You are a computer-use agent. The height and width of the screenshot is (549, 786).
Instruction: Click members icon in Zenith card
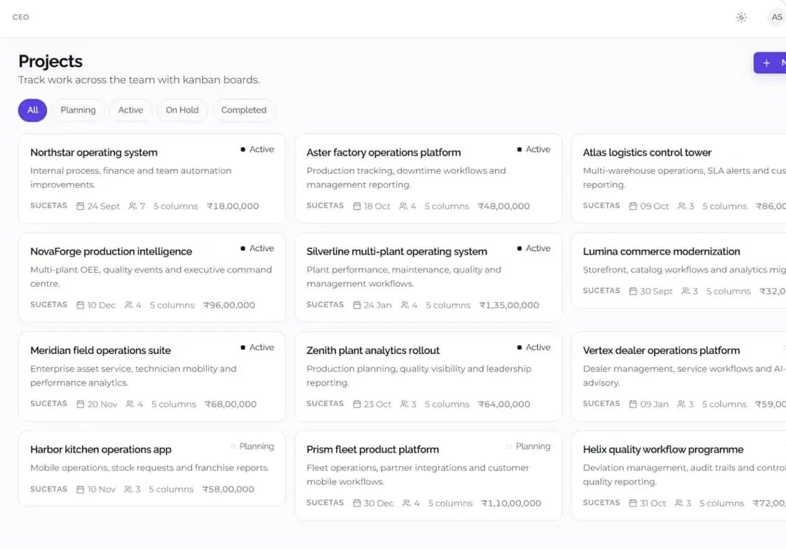(404, 404)
